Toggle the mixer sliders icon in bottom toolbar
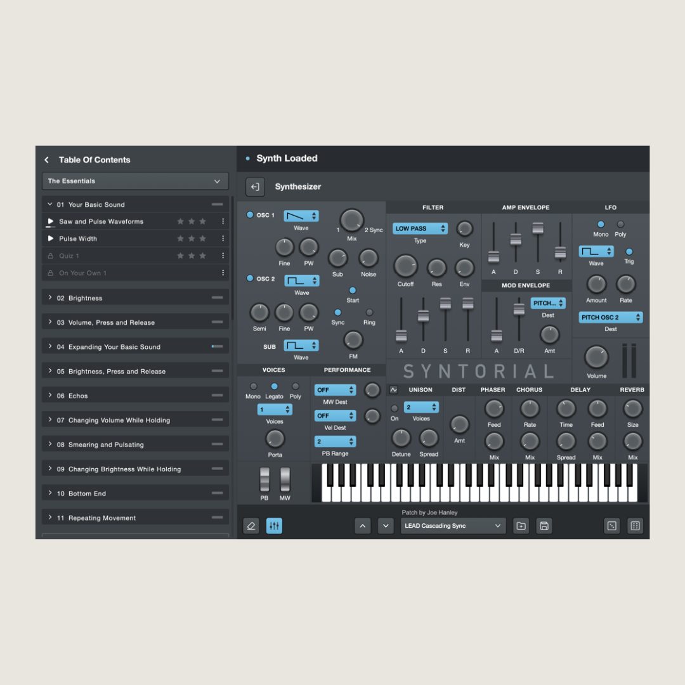This screenshot has width=685, height=685. 275,526
